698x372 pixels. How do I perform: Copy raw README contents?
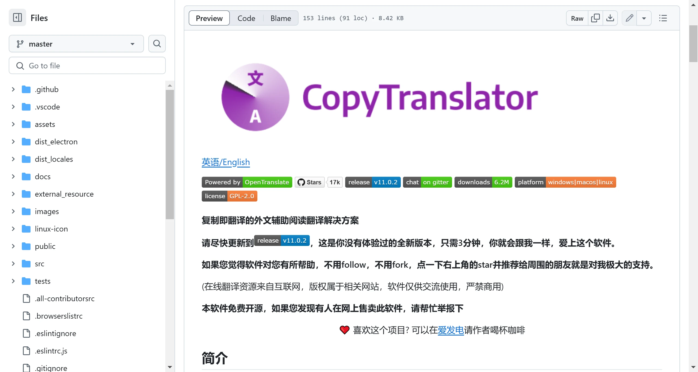tap(595, 18)
